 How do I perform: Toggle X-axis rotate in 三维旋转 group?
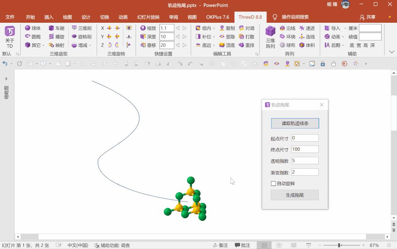point(109,28)
